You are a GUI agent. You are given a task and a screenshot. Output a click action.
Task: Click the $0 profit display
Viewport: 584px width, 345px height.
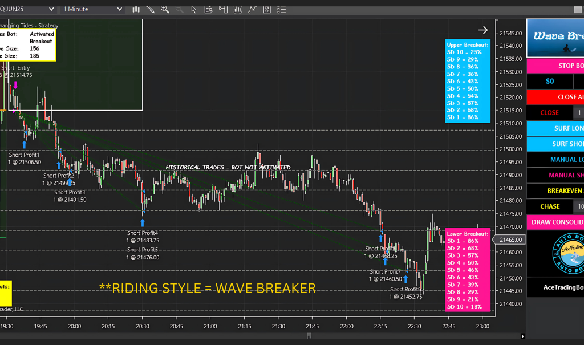tap(550, 81)
